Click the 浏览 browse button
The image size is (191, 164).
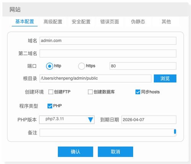pos(165,79)
